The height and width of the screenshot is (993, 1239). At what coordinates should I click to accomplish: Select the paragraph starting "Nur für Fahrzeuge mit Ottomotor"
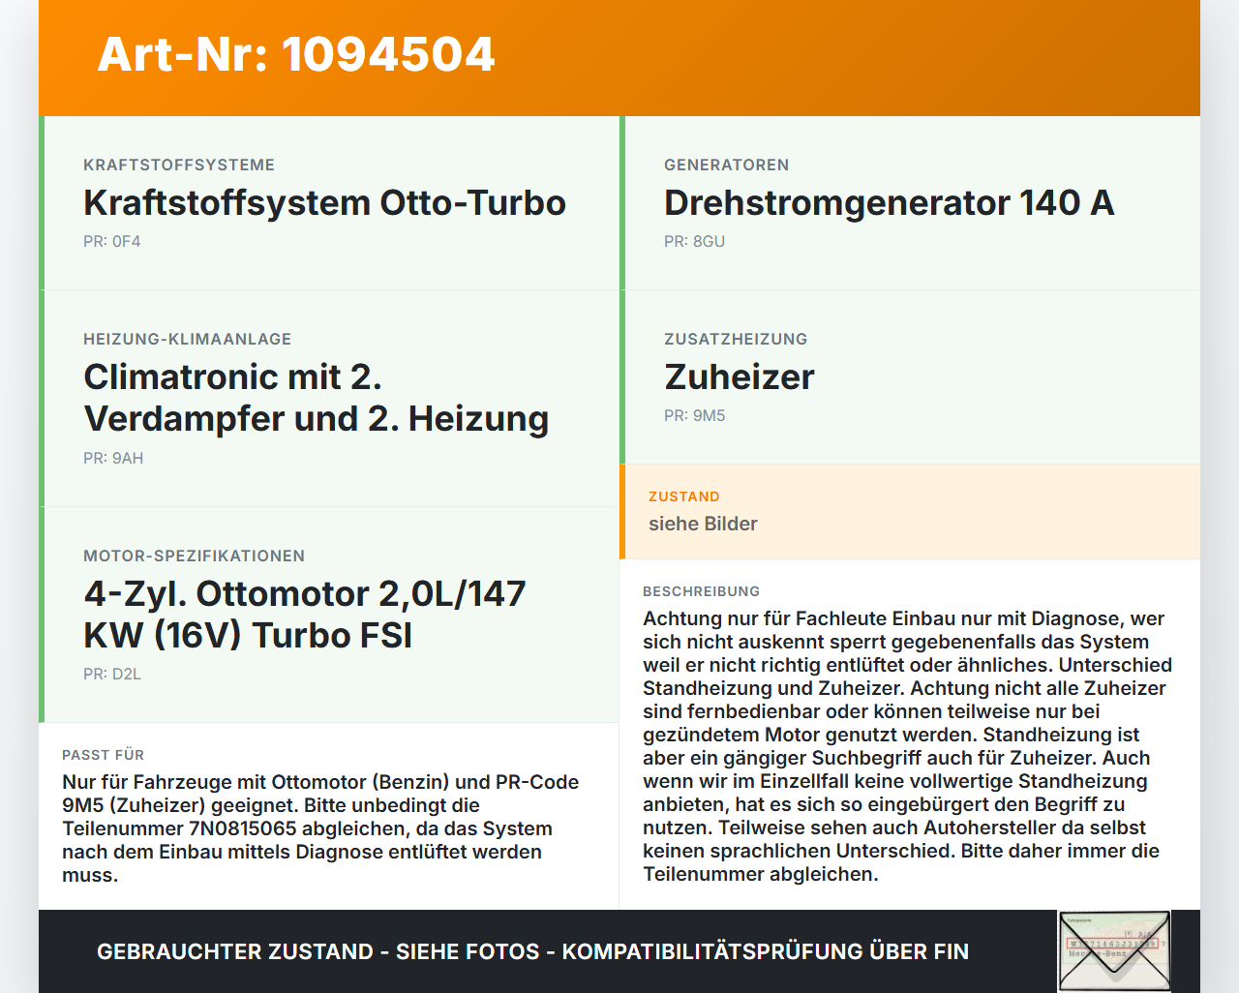[321, 828]
